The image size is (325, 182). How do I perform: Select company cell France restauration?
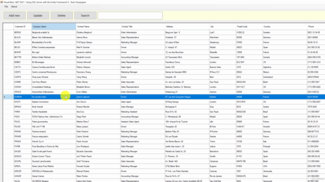(54, 136)
